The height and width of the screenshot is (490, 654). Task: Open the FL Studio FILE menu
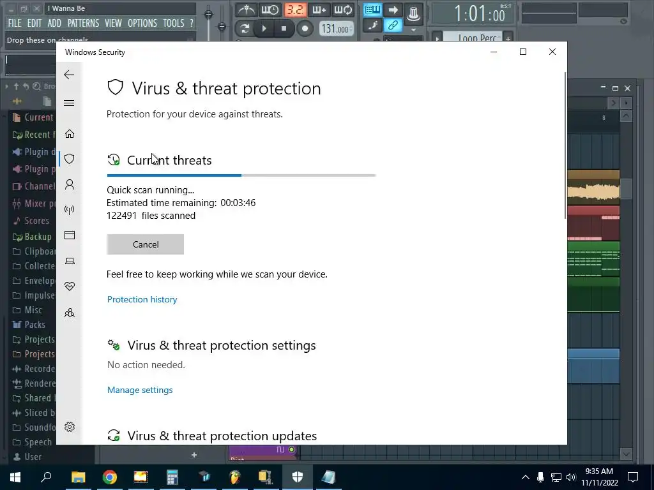[x=15, y=23]
